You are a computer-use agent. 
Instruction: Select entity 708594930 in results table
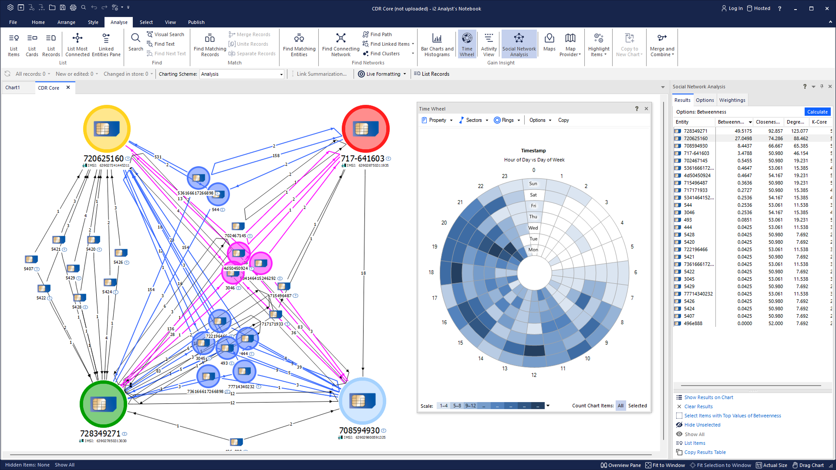pos(695,146)
